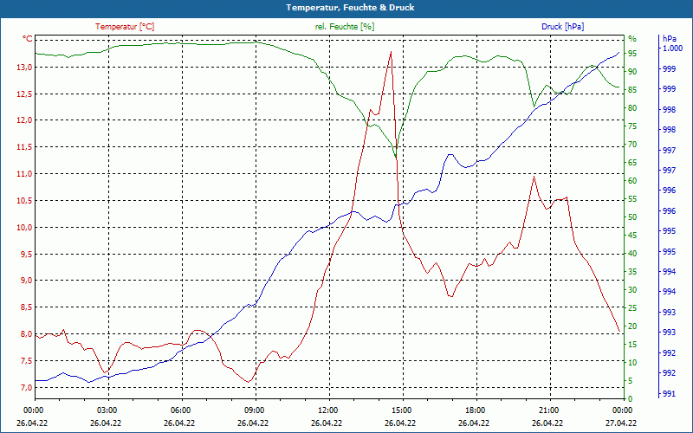
Task: Click the 00:00 label above 27.04.22
Action: click(x=622, y=410)
